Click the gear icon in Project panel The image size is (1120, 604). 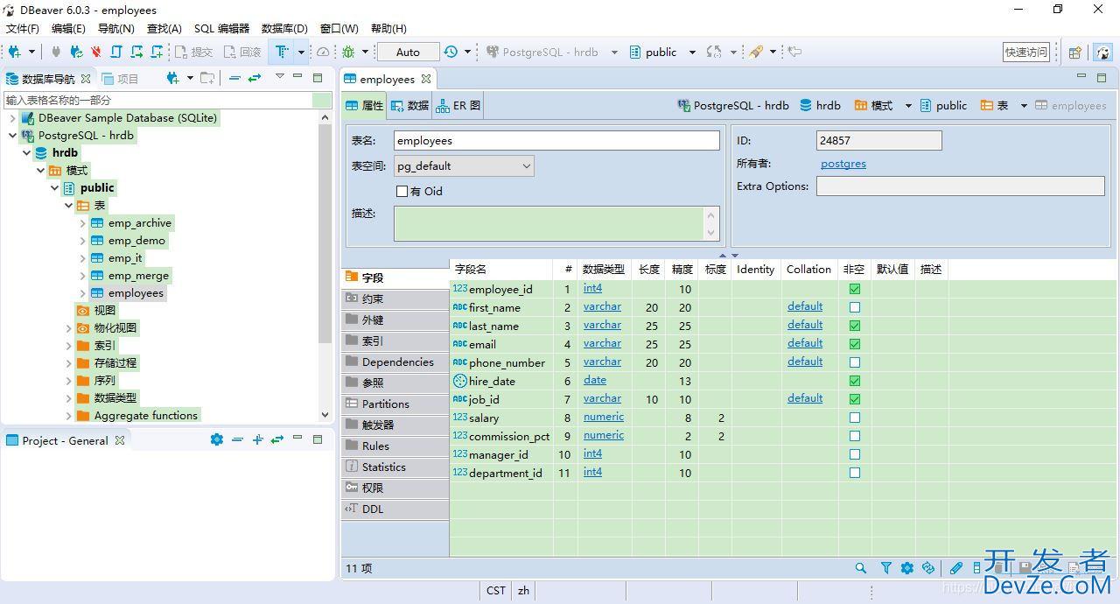[x=217, y=439]
